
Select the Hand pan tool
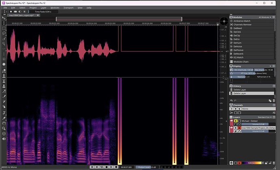tap(4, 123)
